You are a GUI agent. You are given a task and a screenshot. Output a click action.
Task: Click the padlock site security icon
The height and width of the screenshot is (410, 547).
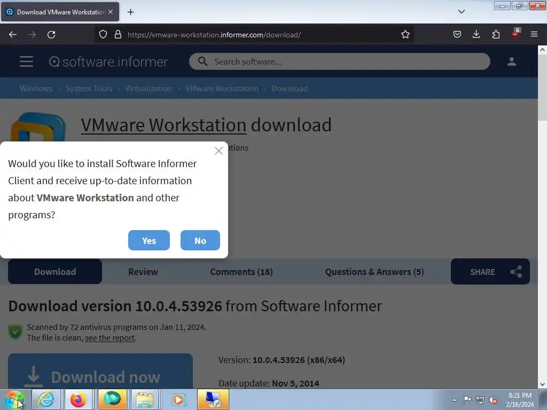[x=118, y=35]
